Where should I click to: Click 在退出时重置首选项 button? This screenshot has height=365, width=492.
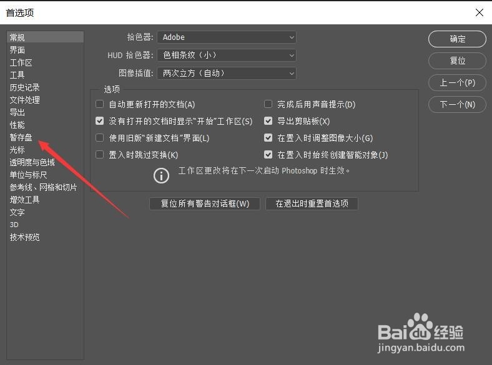point(312,204)
